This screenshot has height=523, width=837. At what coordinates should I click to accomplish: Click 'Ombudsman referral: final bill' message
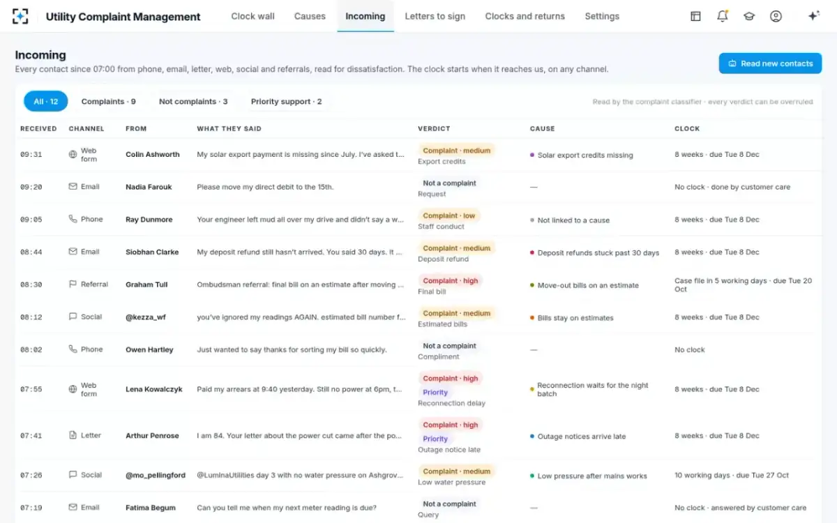coord(301,285)
